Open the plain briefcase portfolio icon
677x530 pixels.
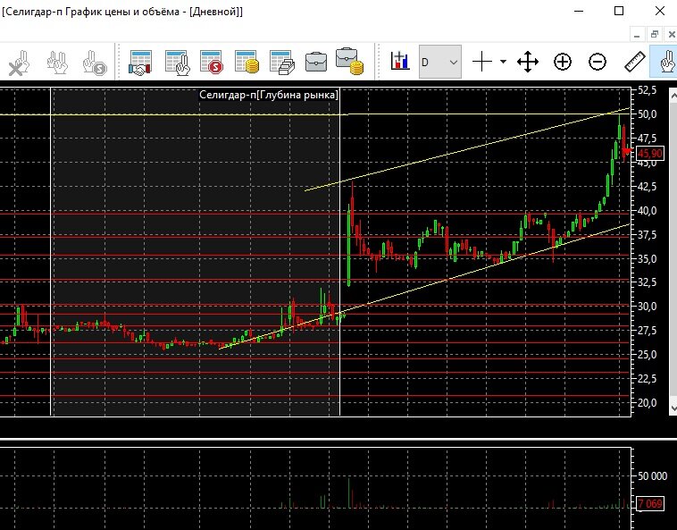(316, 62)
